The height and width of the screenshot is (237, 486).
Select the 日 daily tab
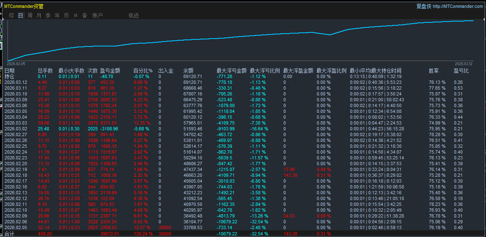pos(21,15)
